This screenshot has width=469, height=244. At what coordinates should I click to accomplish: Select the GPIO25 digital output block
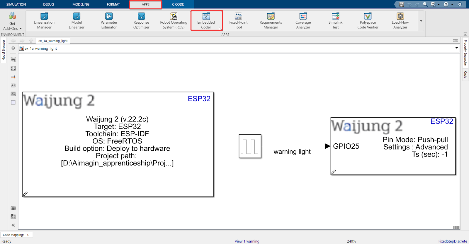pyautogui.click(x=393, y=146)
